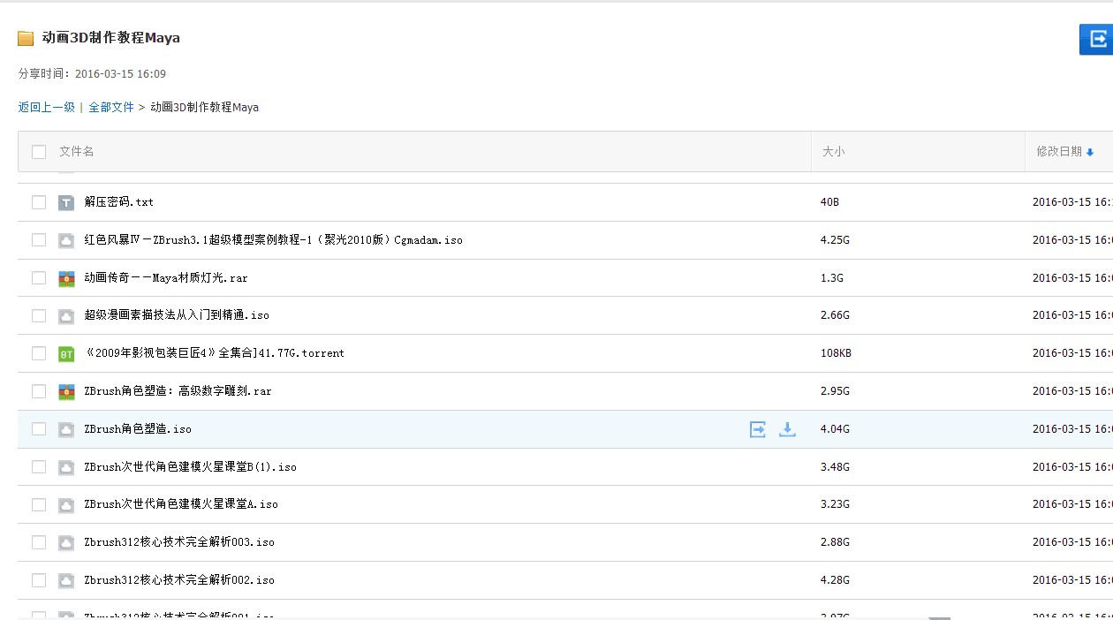Open ZBrush角色塑造：高级数字雕刻.rar file name
This screenshot has height=620, width=1113.
click(x=178, y=391)
